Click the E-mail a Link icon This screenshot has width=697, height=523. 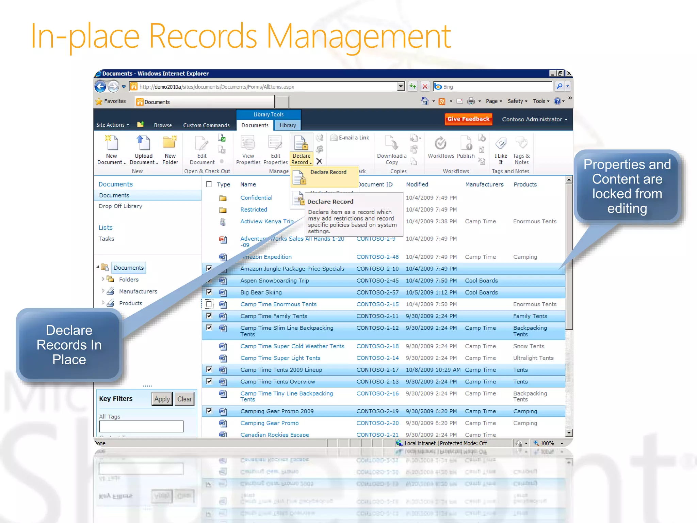click(x=334, y=138)
